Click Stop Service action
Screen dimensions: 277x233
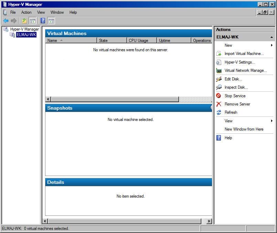(235, 96)
